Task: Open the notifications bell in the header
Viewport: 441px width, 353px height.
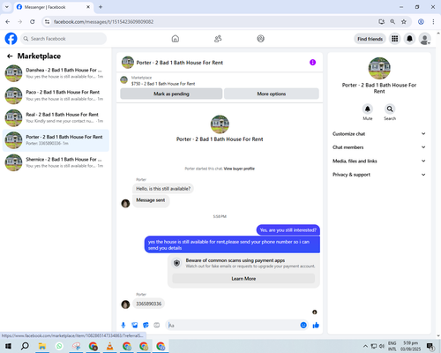Action: (x=409, y=39)
